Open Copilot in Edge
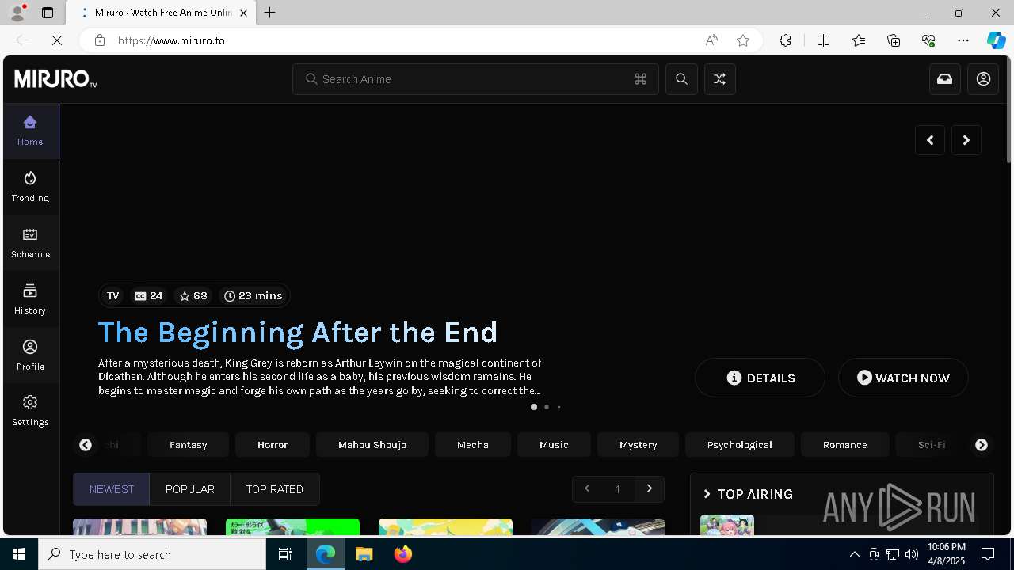 996,40
